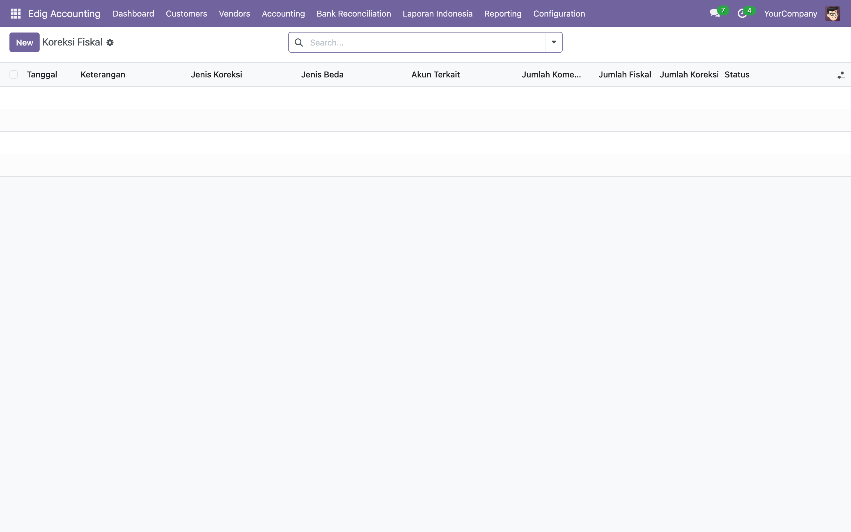Open the Koreksi Fiskal gear settings icon

pos(110,43)
